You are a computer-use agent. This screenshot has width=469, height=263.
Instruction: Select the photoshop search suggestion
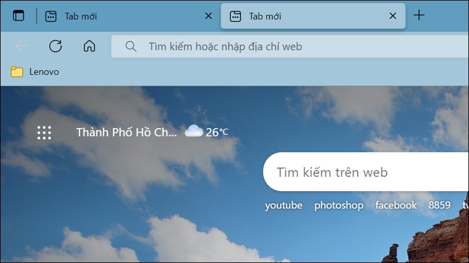coord(339,205)
